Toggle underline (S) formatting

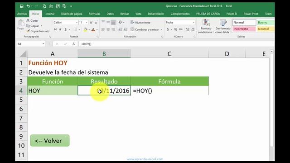tap(65, 29)
